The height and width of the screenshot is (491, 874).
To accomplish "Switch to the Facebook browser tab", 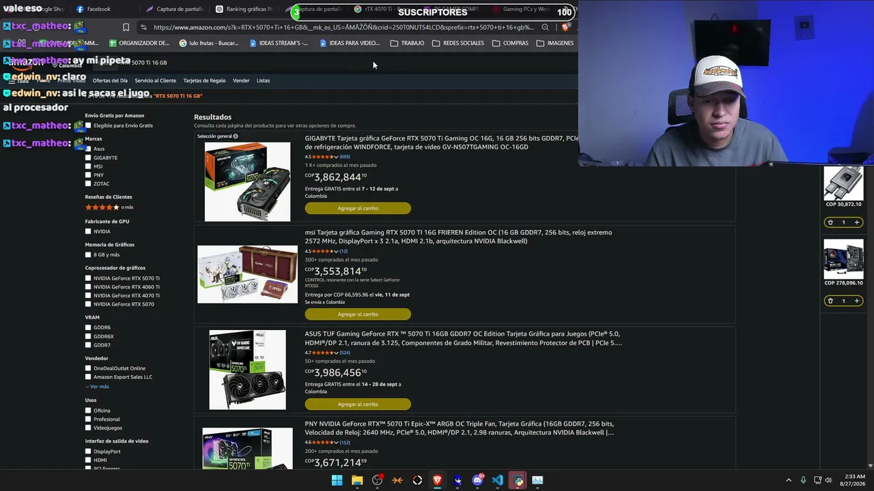I will [x=94, y=9].
